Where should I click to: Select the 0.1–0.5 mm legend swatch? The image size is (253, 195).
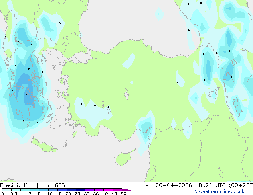[7, 190]
